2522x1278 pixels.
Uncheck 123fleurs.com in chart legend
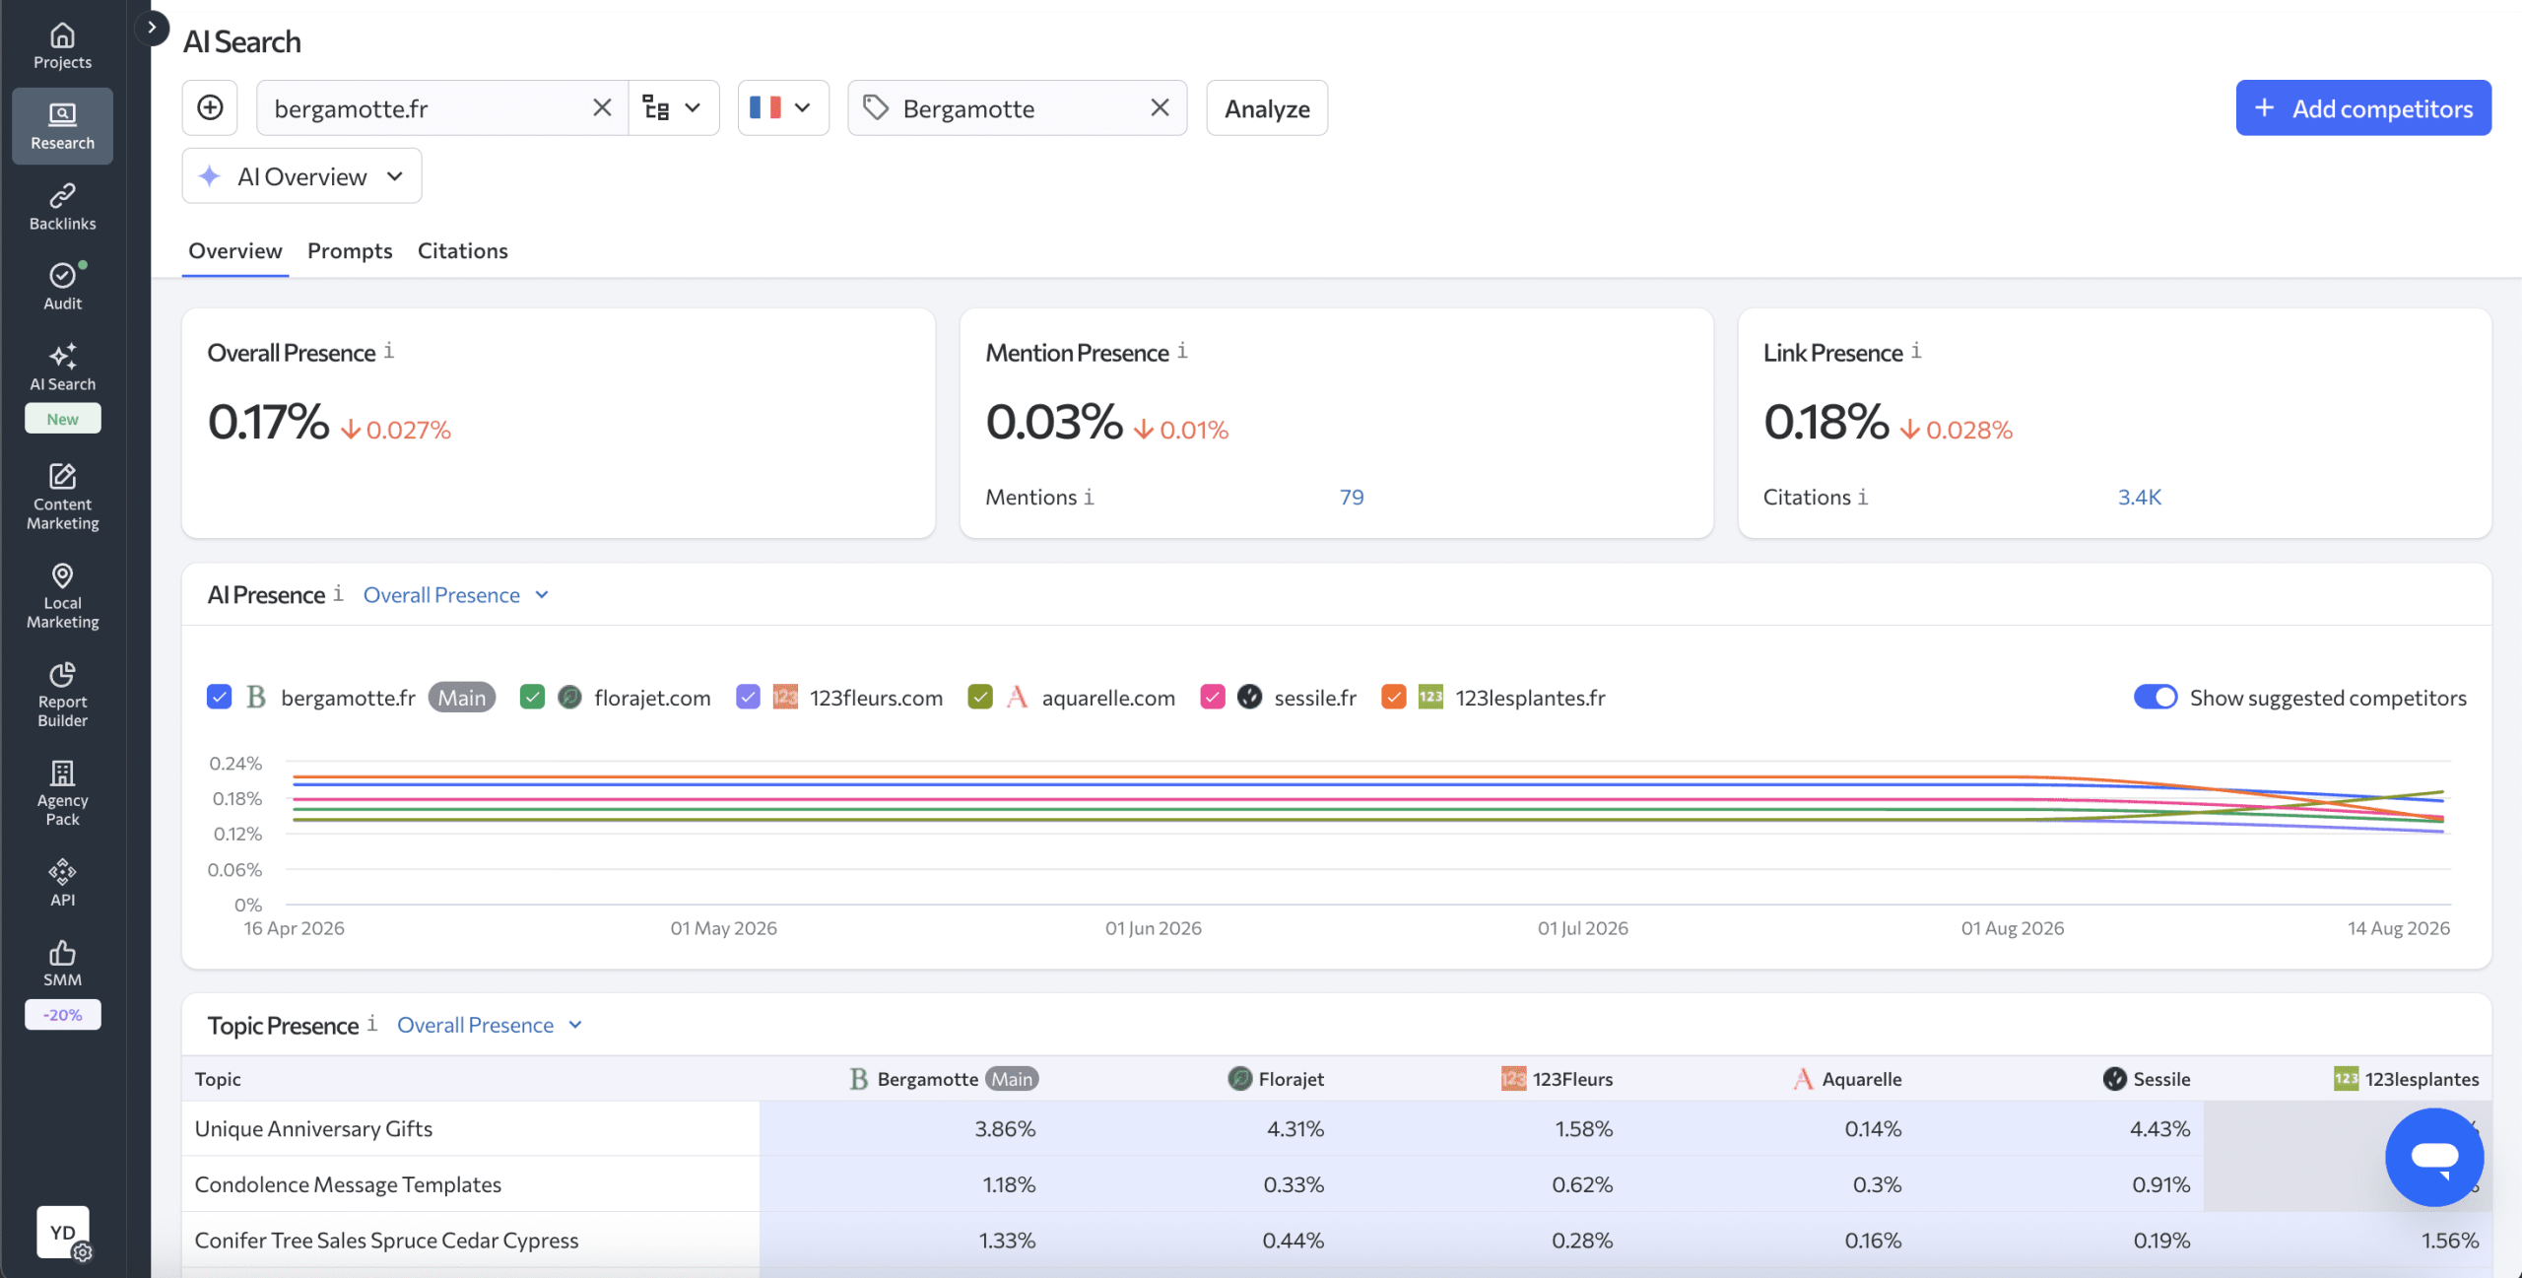pyautogui.click(x=748, y=698)
